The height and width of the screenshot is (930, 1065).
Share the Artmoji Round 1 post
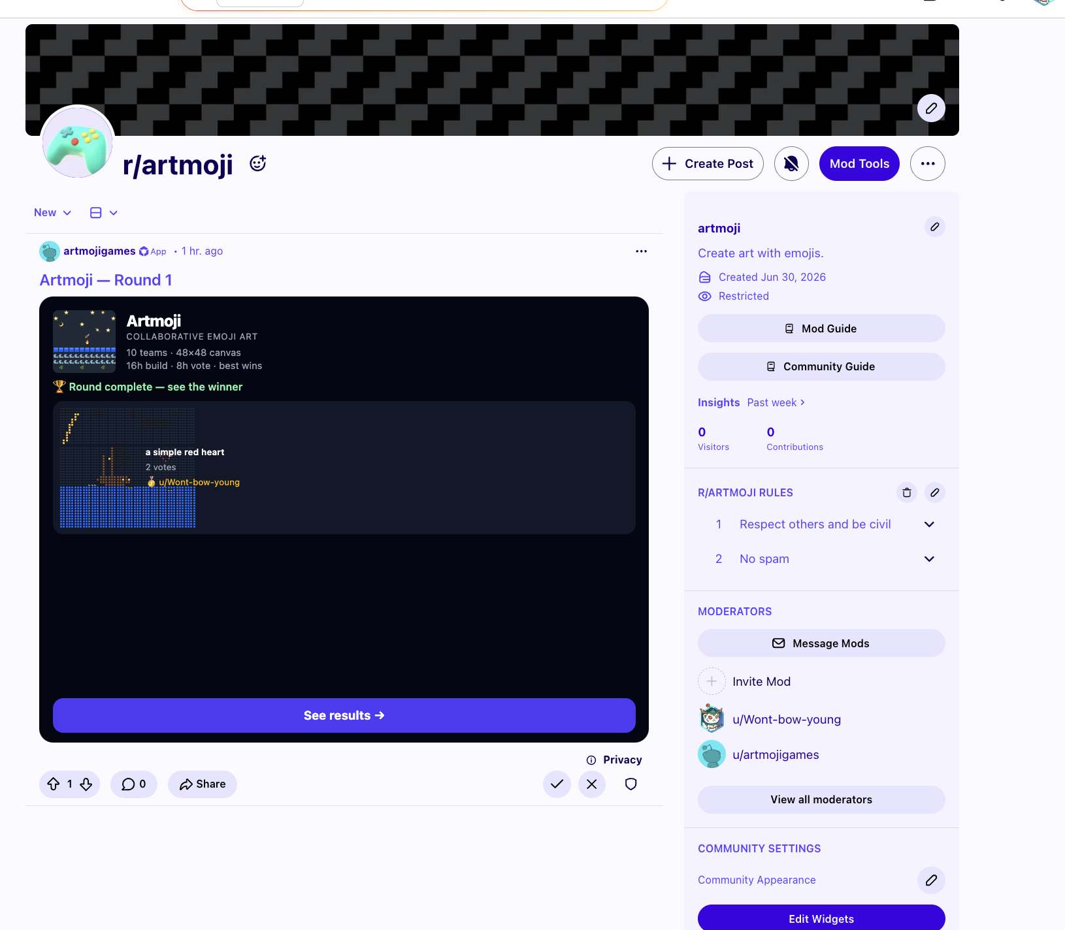coord(203,784)
